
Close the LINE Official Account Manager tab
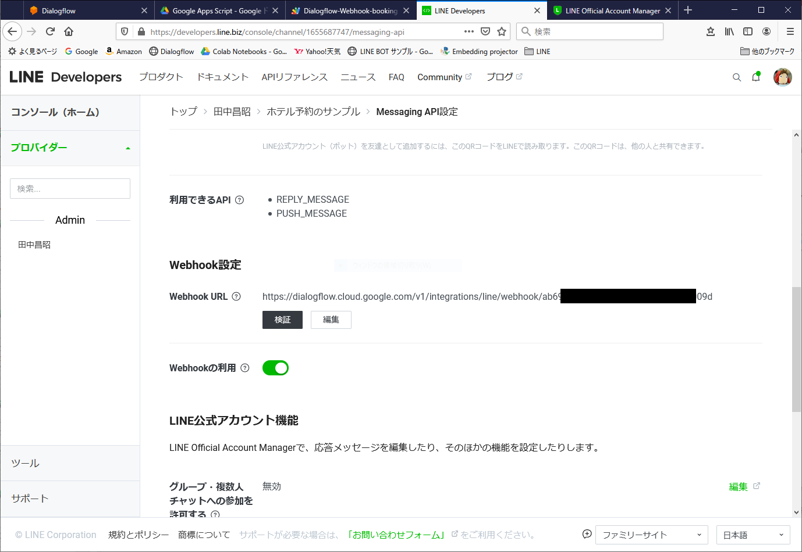(668, 10)
